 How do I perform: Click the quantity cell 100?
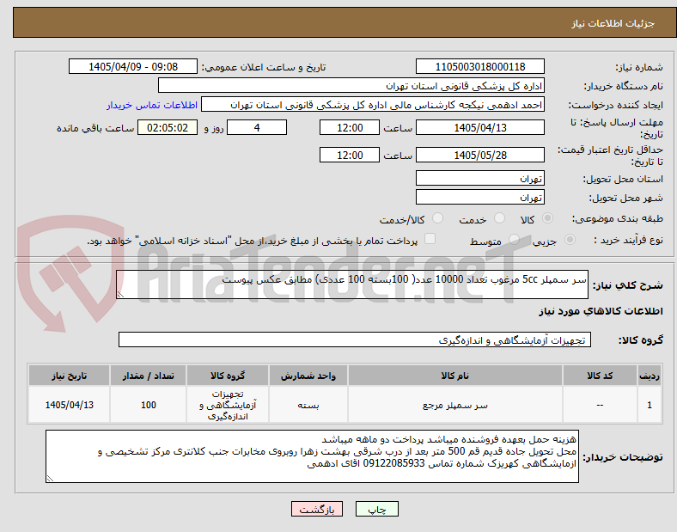tap(148, 405)
